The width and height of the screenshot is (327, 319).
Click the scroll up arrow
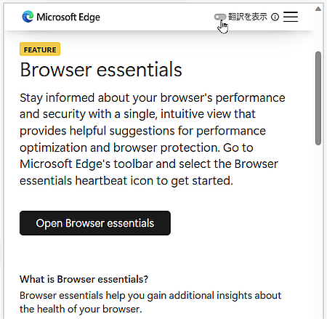318,9
